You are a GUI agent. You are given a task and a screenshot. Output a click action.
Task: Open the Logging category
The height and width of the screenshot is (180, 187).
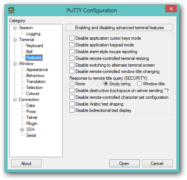coord(33,34)
